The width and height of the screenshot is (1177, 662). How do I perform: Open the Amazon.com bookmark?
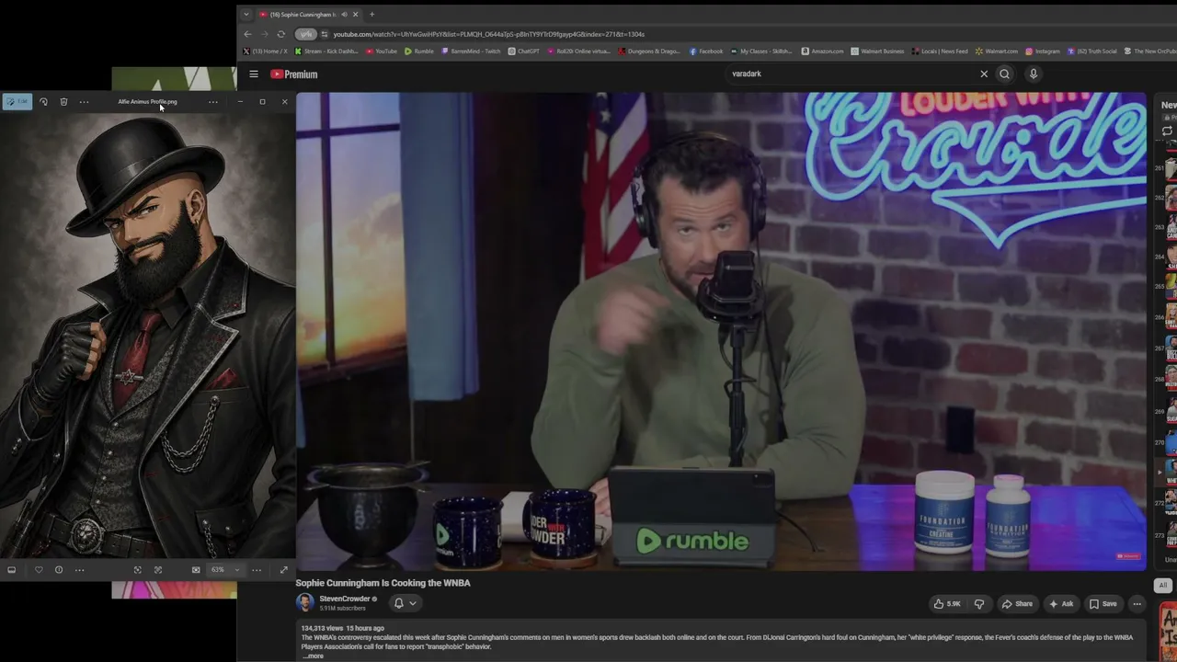(823, 51)
